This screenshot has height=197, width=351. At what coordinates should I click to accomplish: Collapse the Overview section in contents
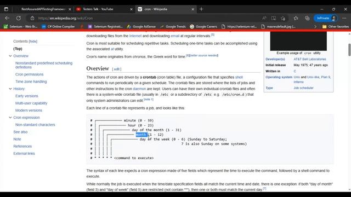point(10,56)
